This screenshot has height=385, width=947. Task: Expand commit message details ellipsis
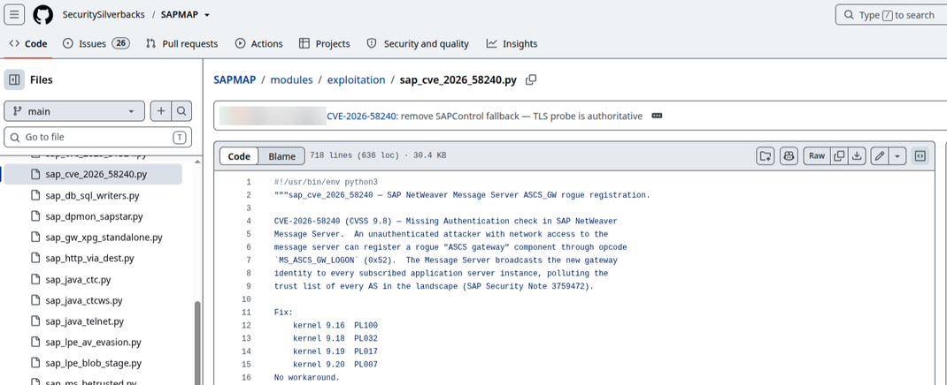[x=657, y=116]
